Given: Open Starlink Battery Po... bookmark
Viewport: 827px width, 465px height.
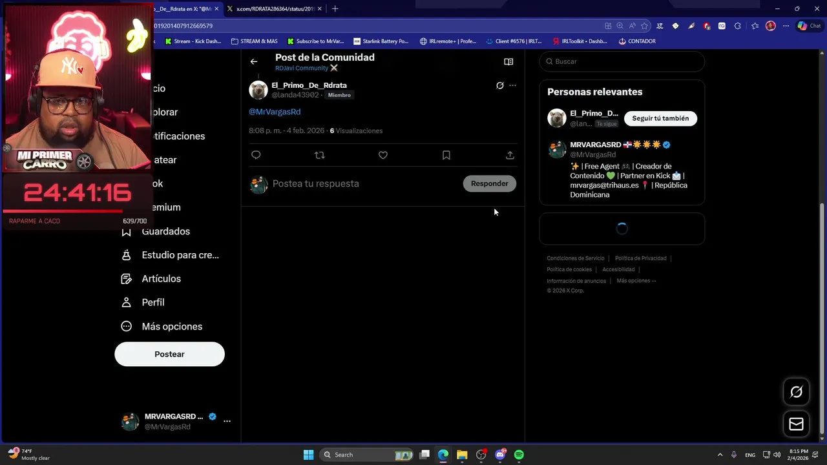Looking at the screenshot, I should pyautogui.click(x=381, y=41).
